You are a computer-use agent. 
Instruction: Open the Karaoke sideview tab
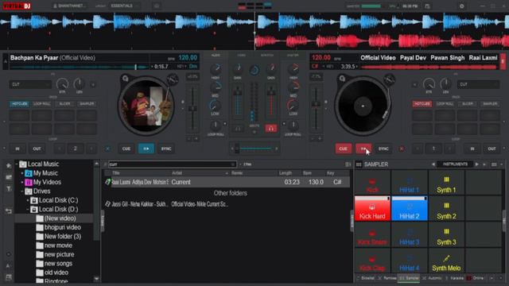[x=454, y=278]
